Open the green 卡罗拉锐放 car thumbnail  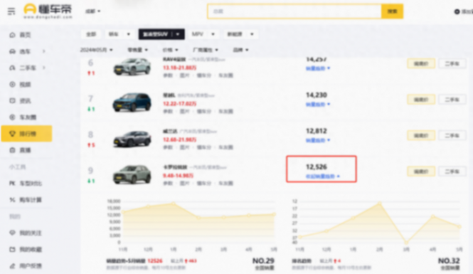click(132, 174)
